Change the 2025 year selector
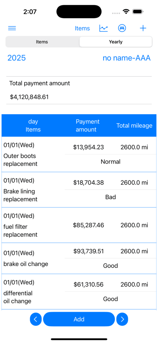Image resolution: width=158 pixels, height=343 pixels. 17,58
